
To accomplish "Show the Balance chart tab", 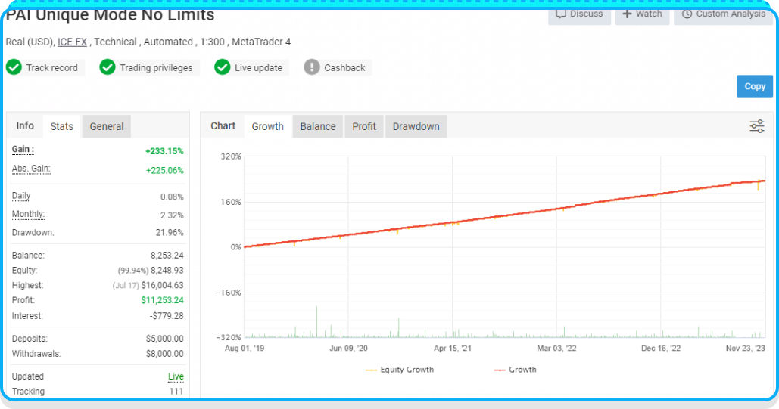I will [x=317, y=126].
